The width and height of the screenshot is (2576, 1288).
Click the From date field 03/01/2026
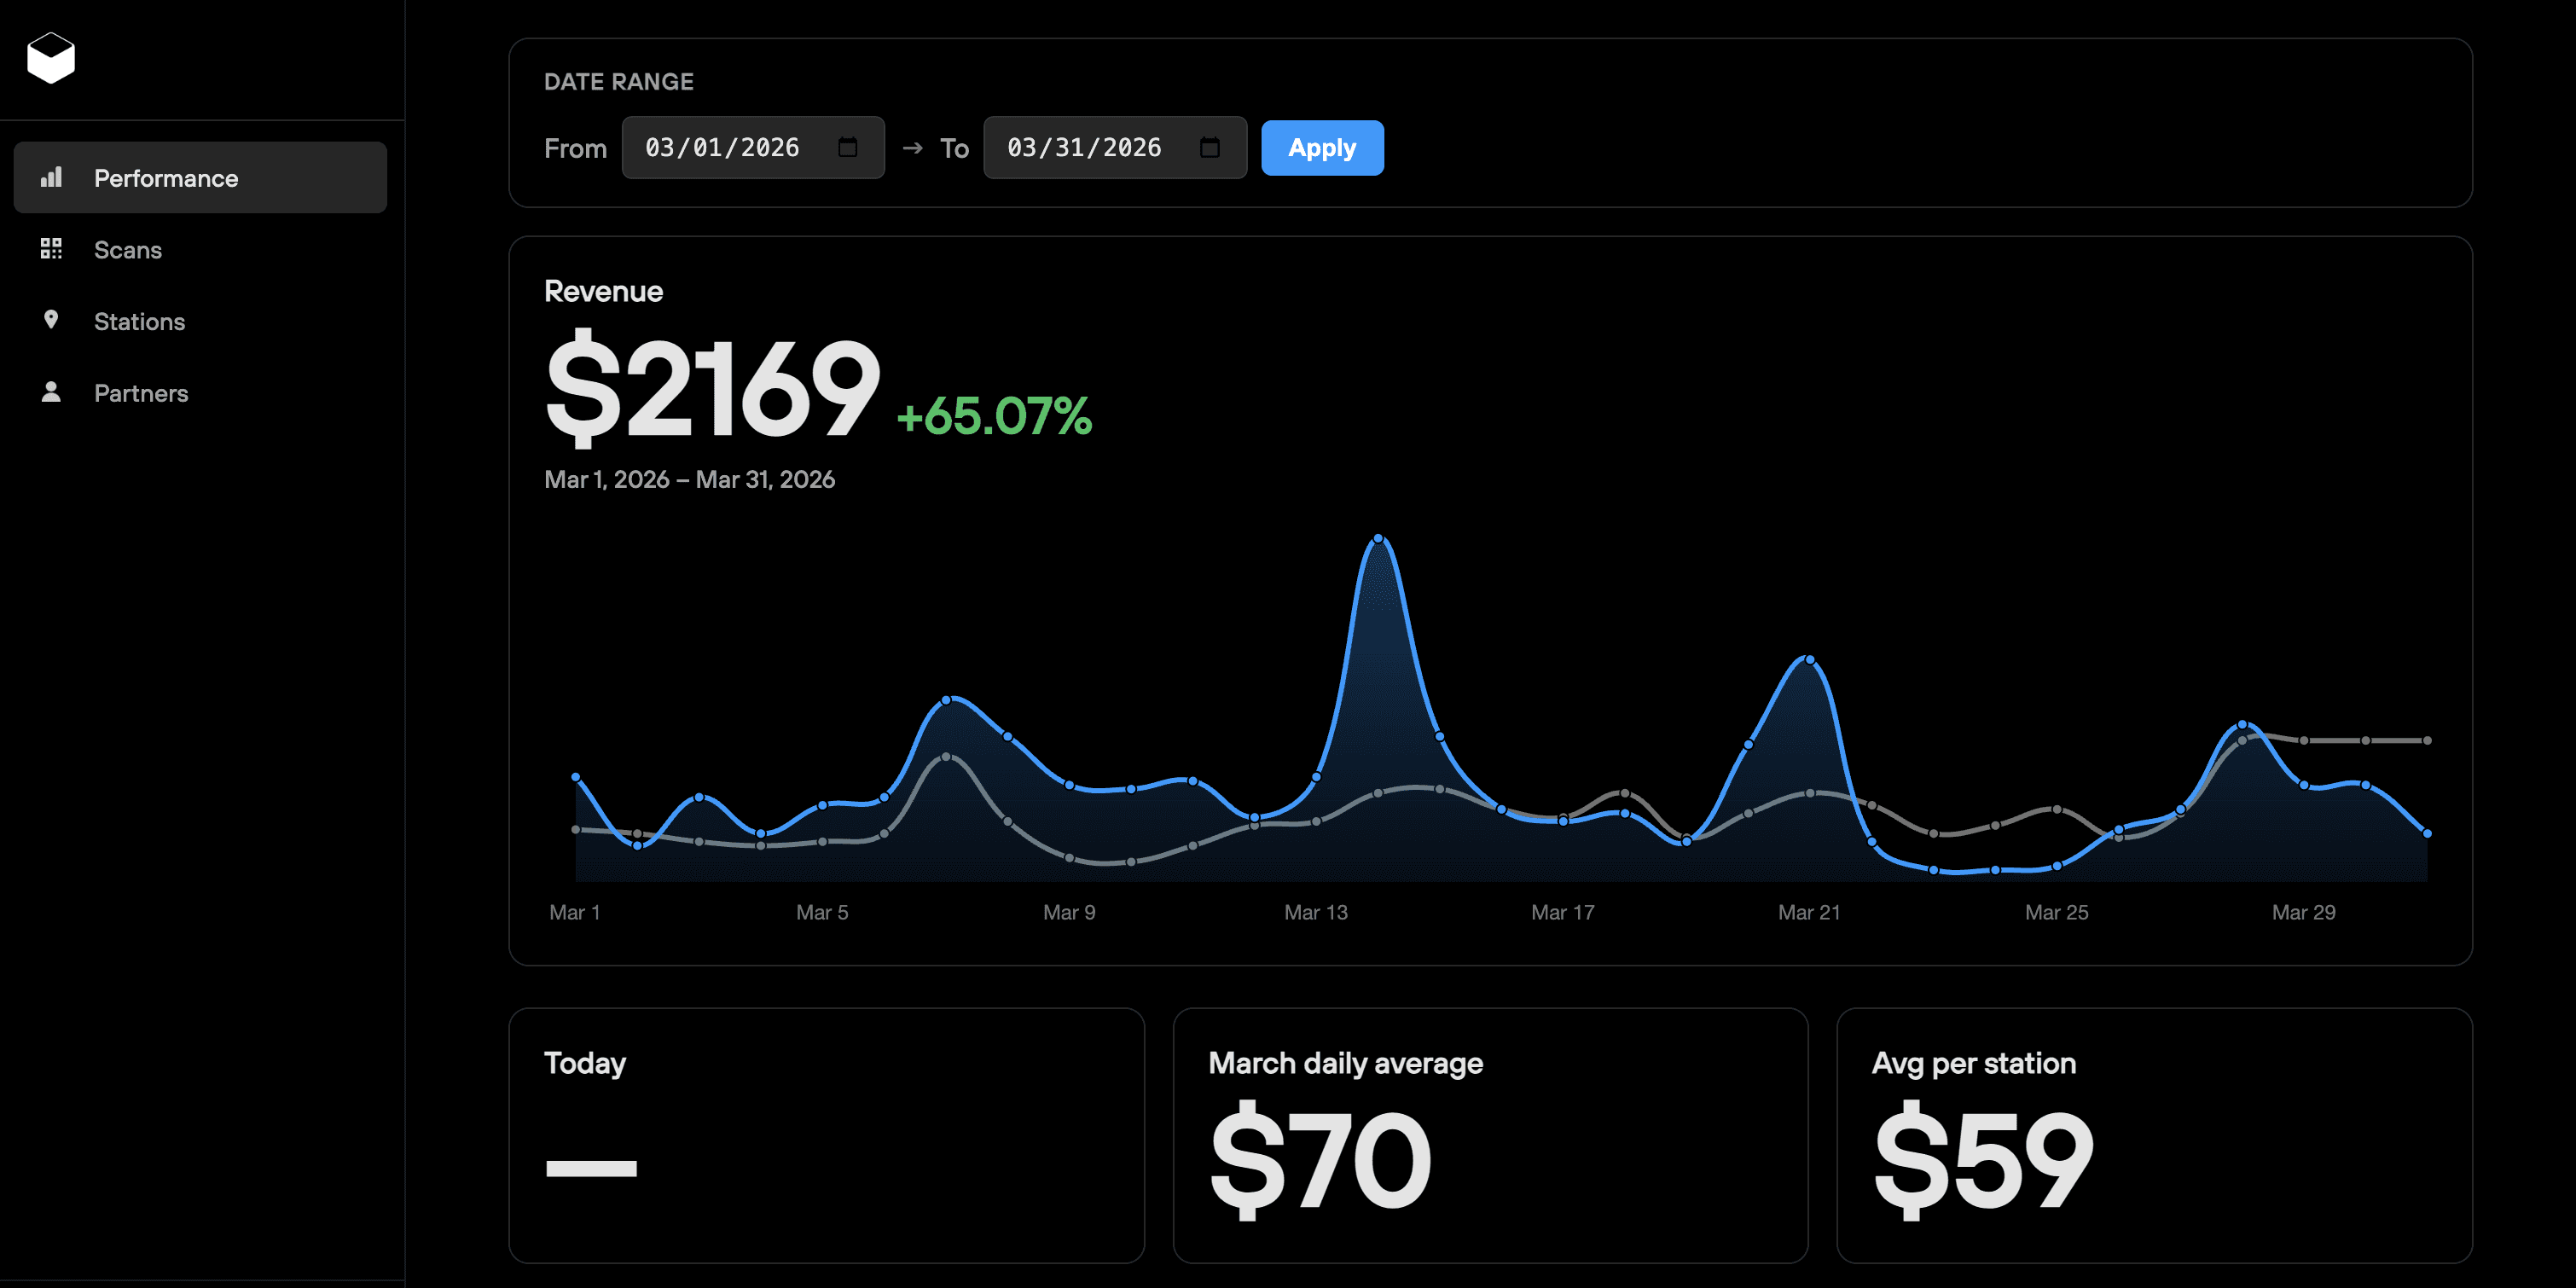[x=722, y=148]
